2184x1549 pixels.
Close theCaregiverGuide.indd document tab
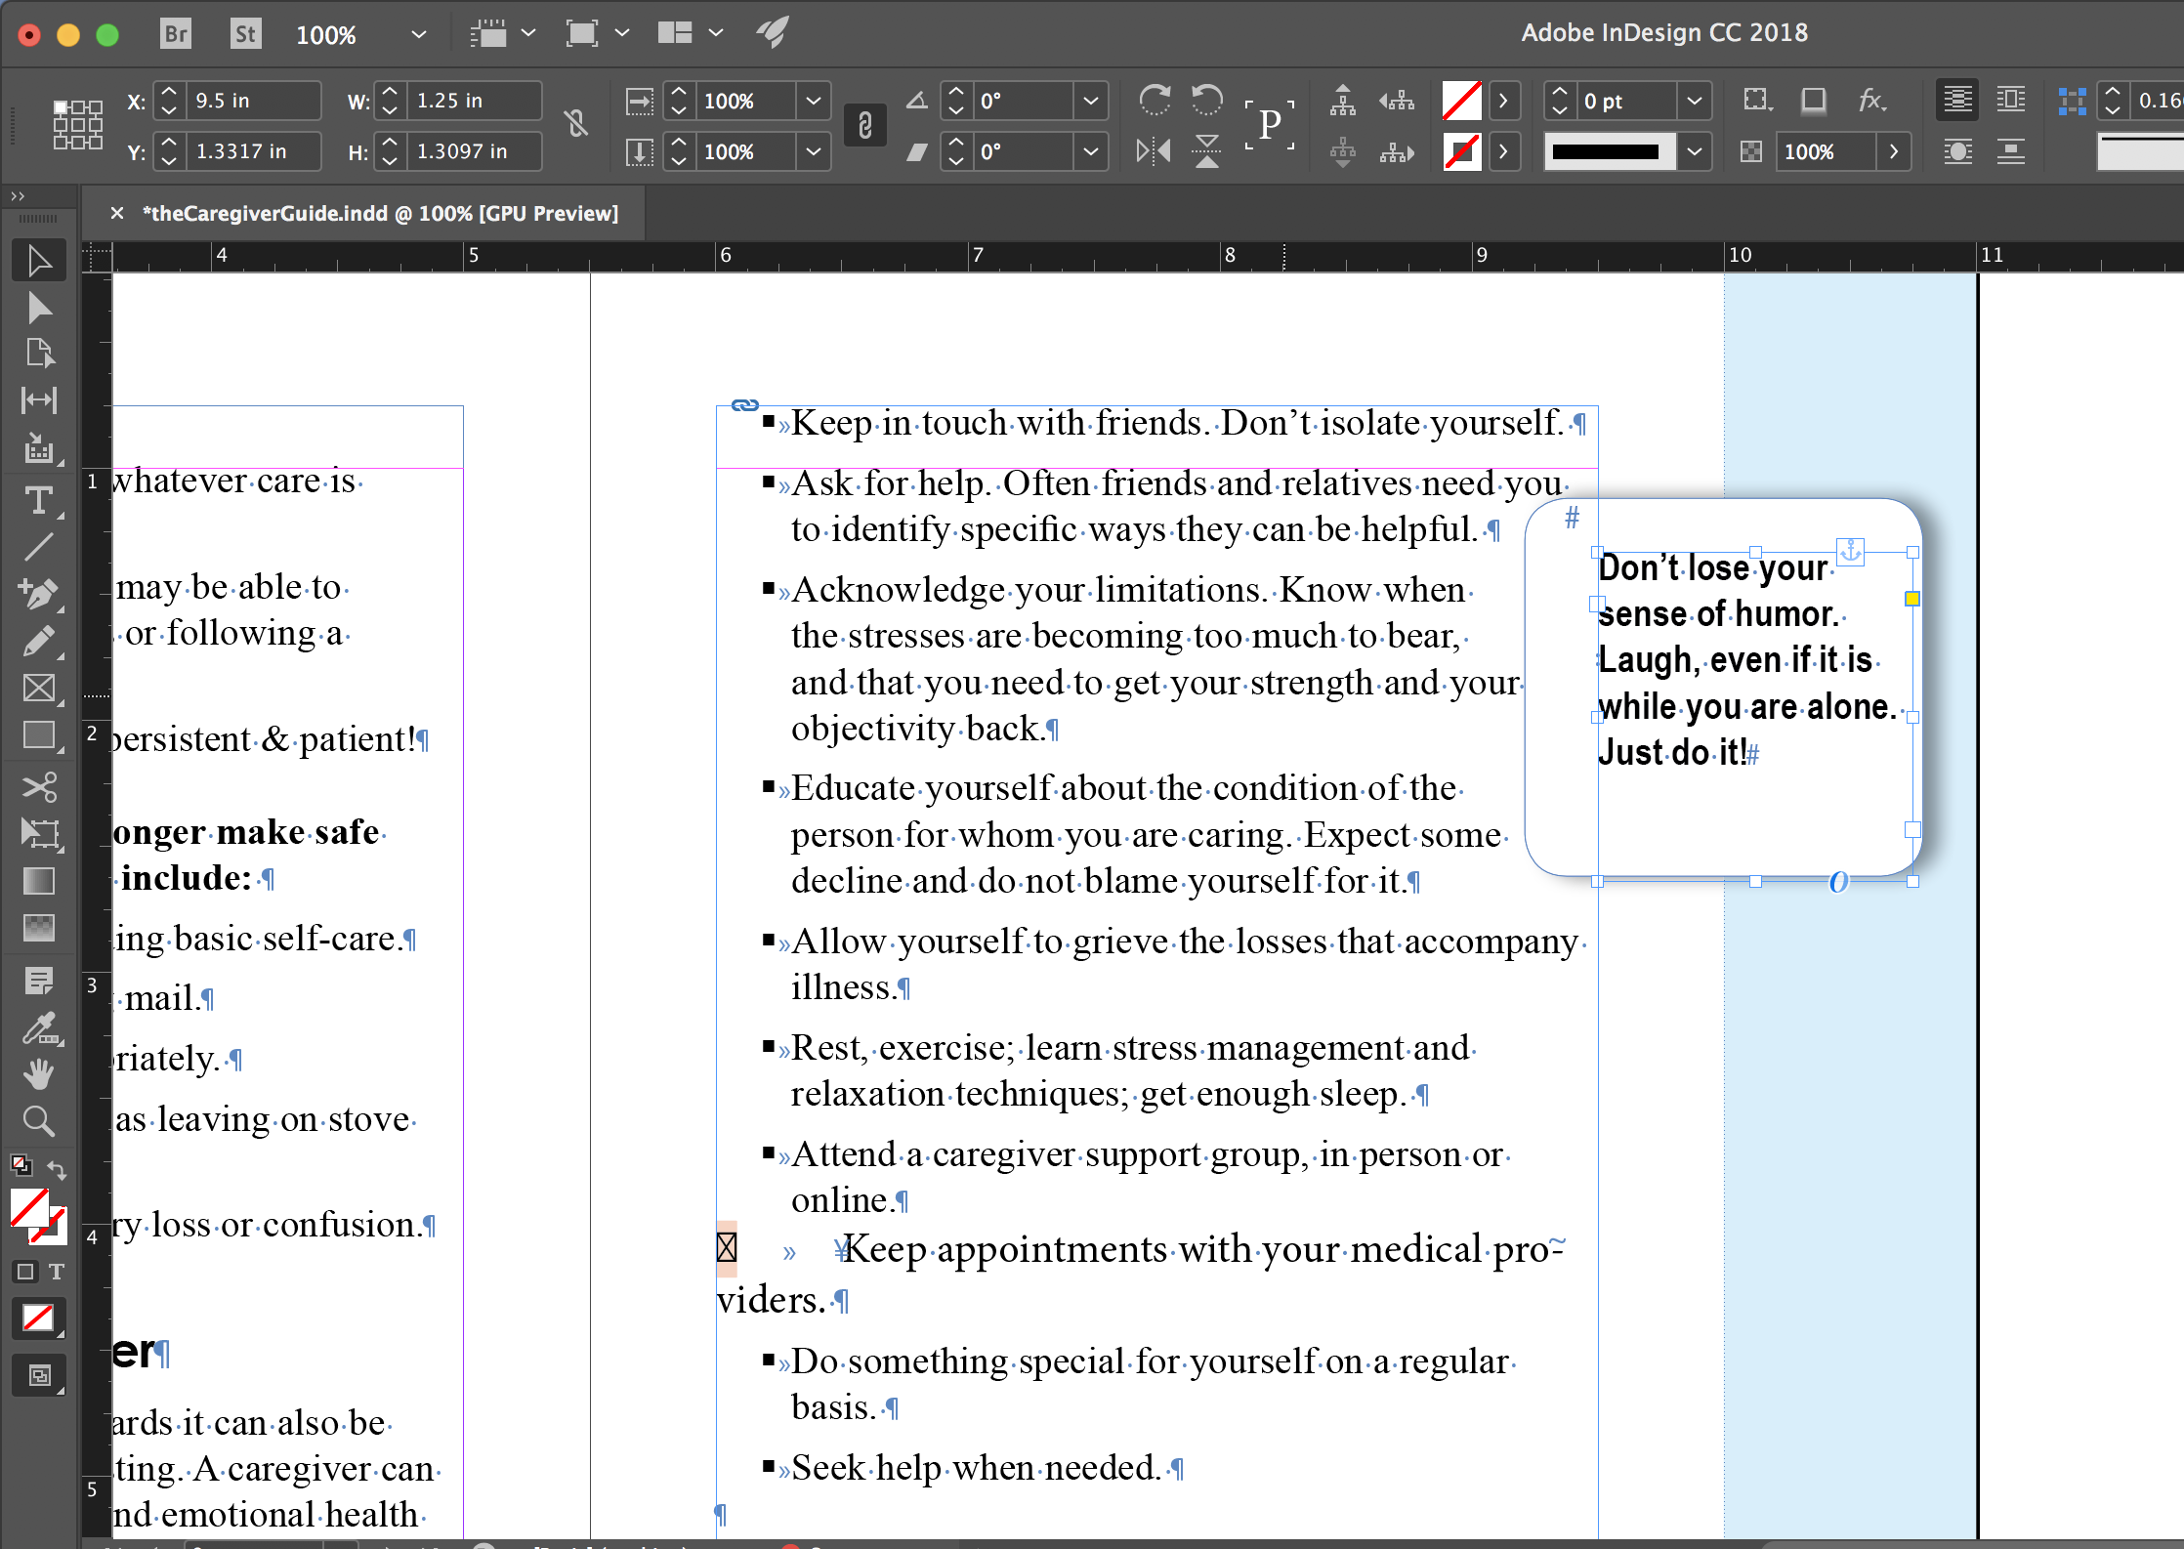[x=116, y=213]
